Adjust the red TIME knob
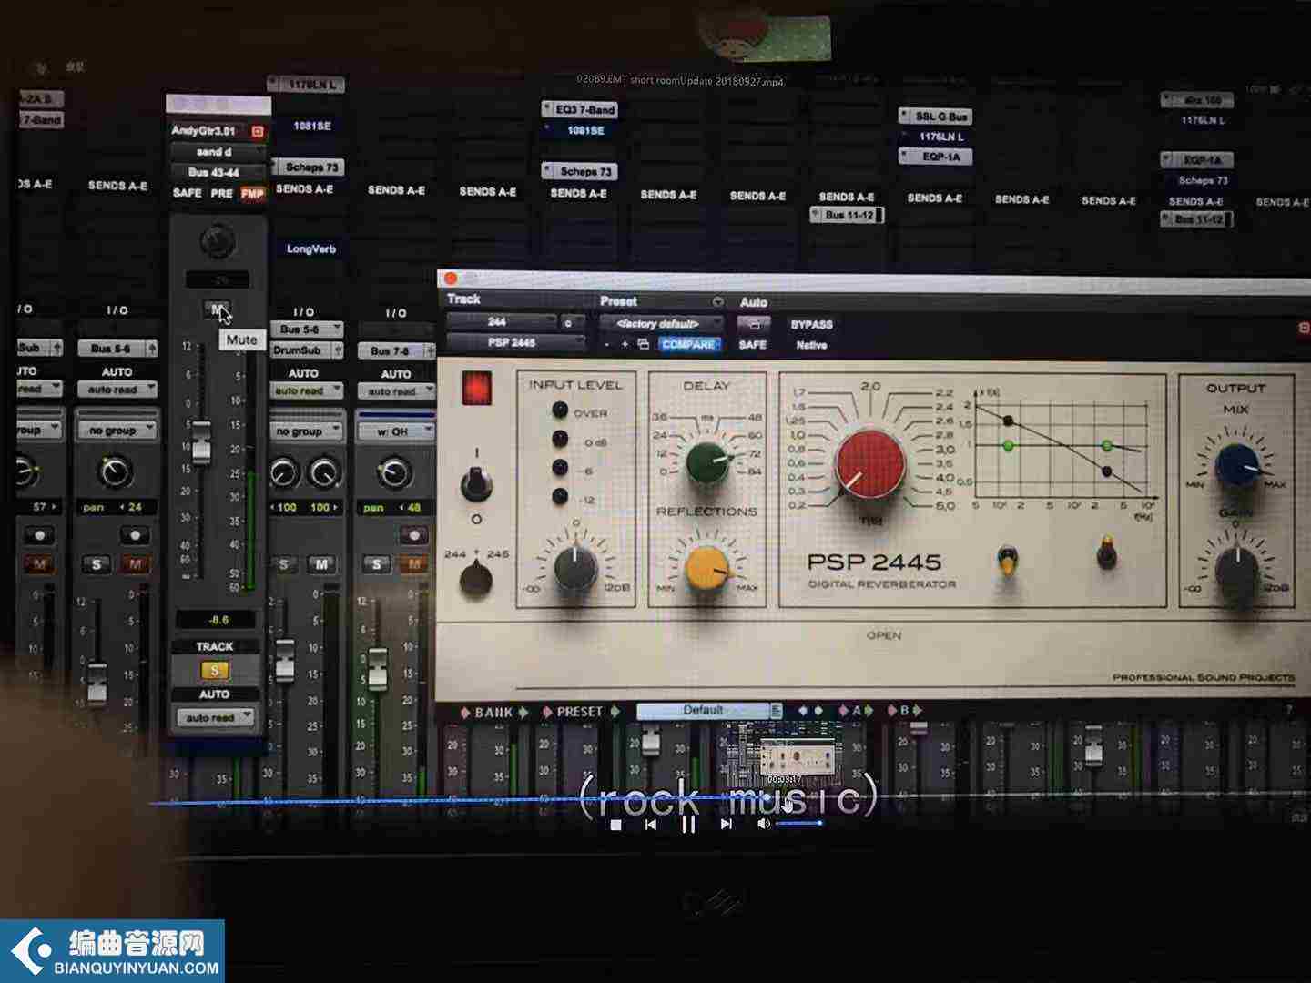This screenshot has width=1311, height=983. pyautogui.click(x=869, y=463)
